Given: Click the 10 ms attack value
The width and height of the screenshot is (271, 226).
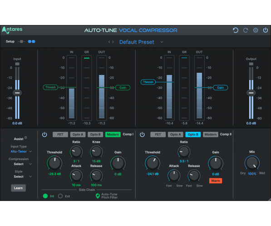Looking at the screenshot, I should click(x=76, y=185).
